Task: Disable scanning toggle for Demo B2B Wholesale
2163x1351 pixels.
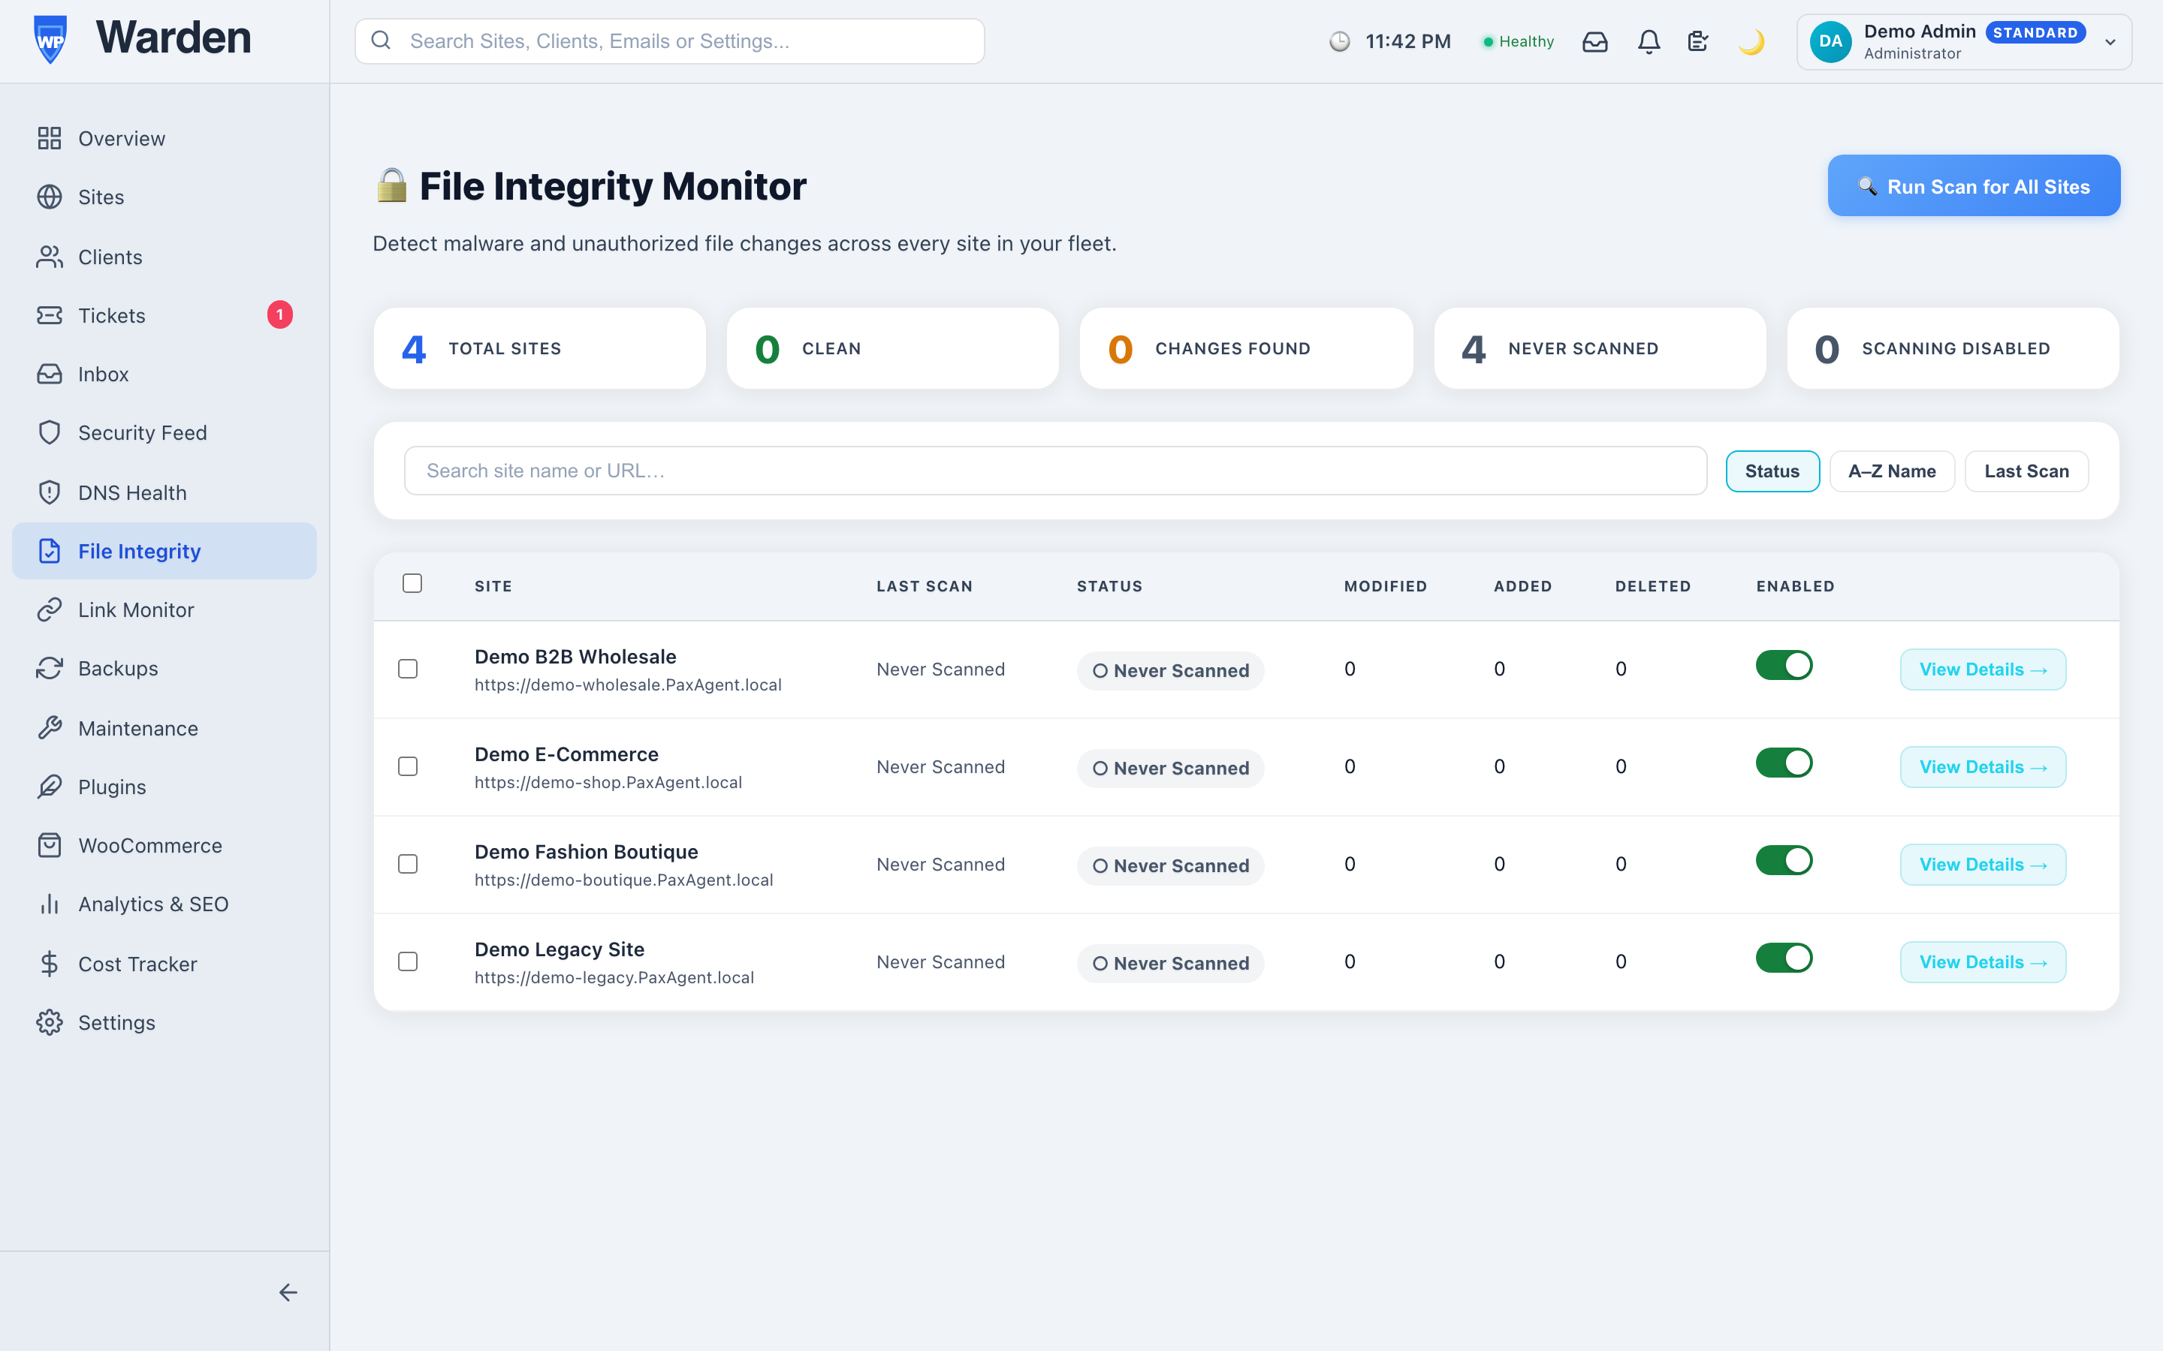Action: pos(1783,666)
